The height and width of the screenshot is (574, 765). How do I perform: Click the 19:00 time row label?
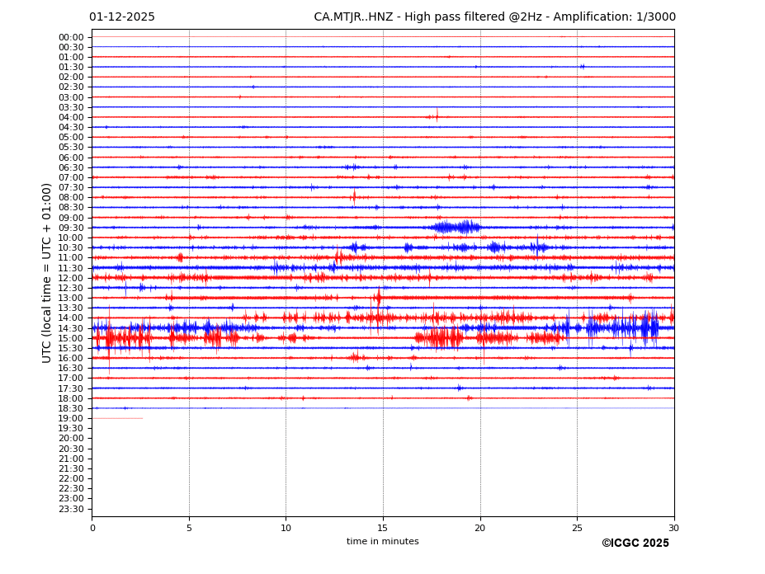tap(71, 418)
